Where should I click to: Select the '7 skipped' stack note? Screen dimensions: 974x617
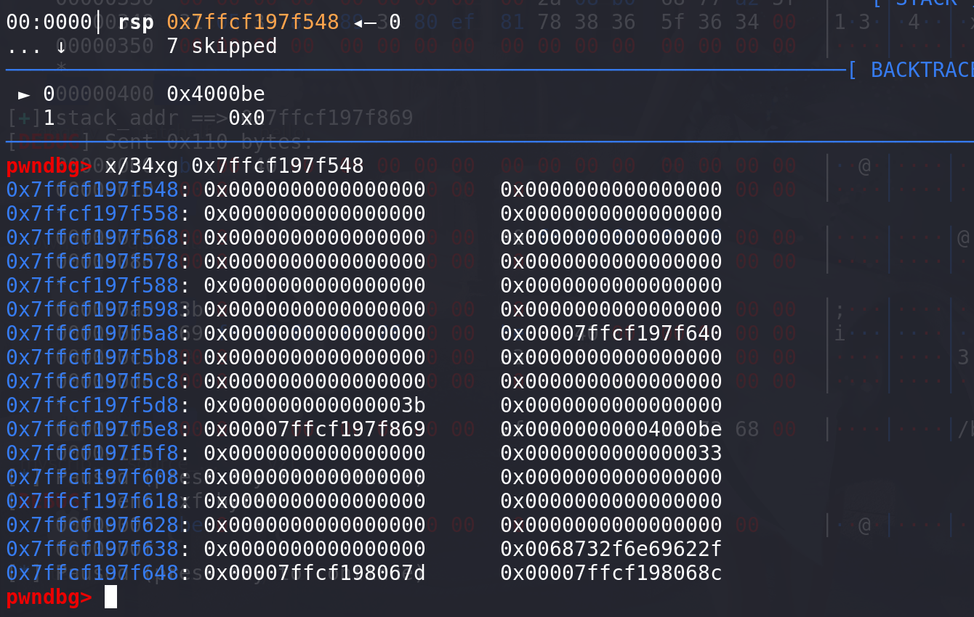222,46
